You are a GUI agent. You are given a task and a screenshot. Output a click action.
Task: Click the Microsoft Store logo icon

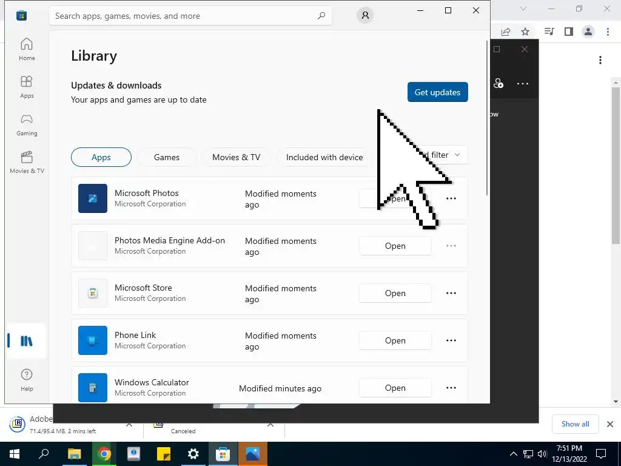tap(21, 15)
